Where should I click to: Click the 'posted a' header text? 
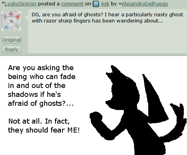coord(49,4)
